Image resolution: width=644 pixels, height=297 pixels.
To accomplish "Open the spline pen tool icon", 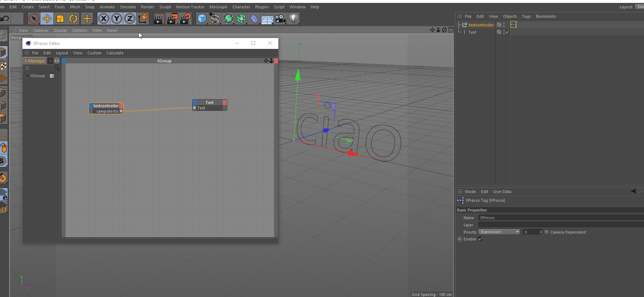I will click(215, 18).
